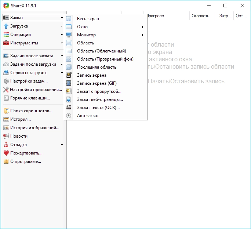Select Последняя область menu entry
The image size is (251, 229).
(106, 67)
